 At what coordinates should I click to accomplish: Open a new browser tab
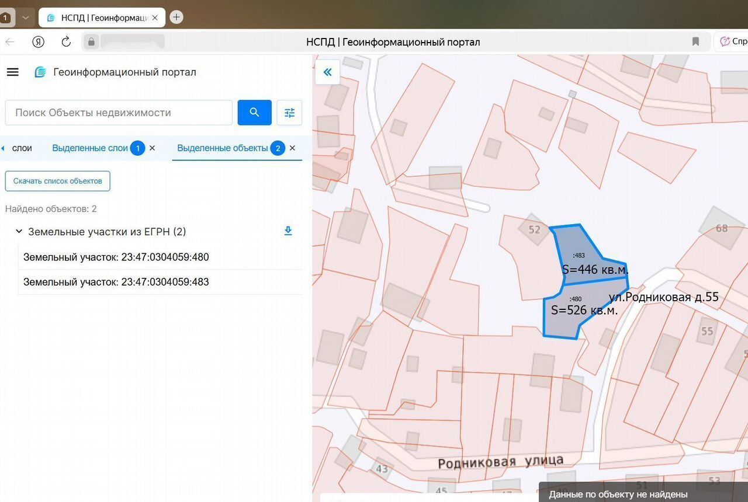176,17
